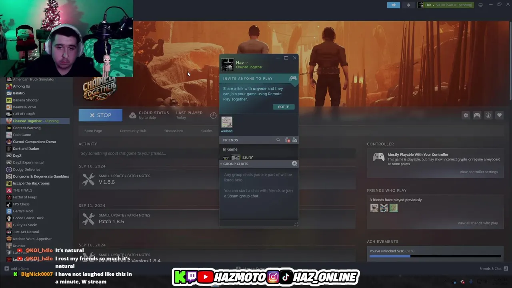
Task: Open the Steam announcements megaphone icon
Action: pos(393,5)
